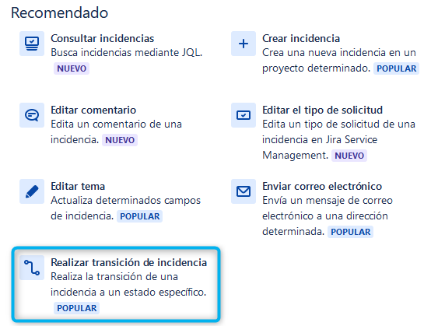Select Realizar transición de incidencia title

point(129,262)
